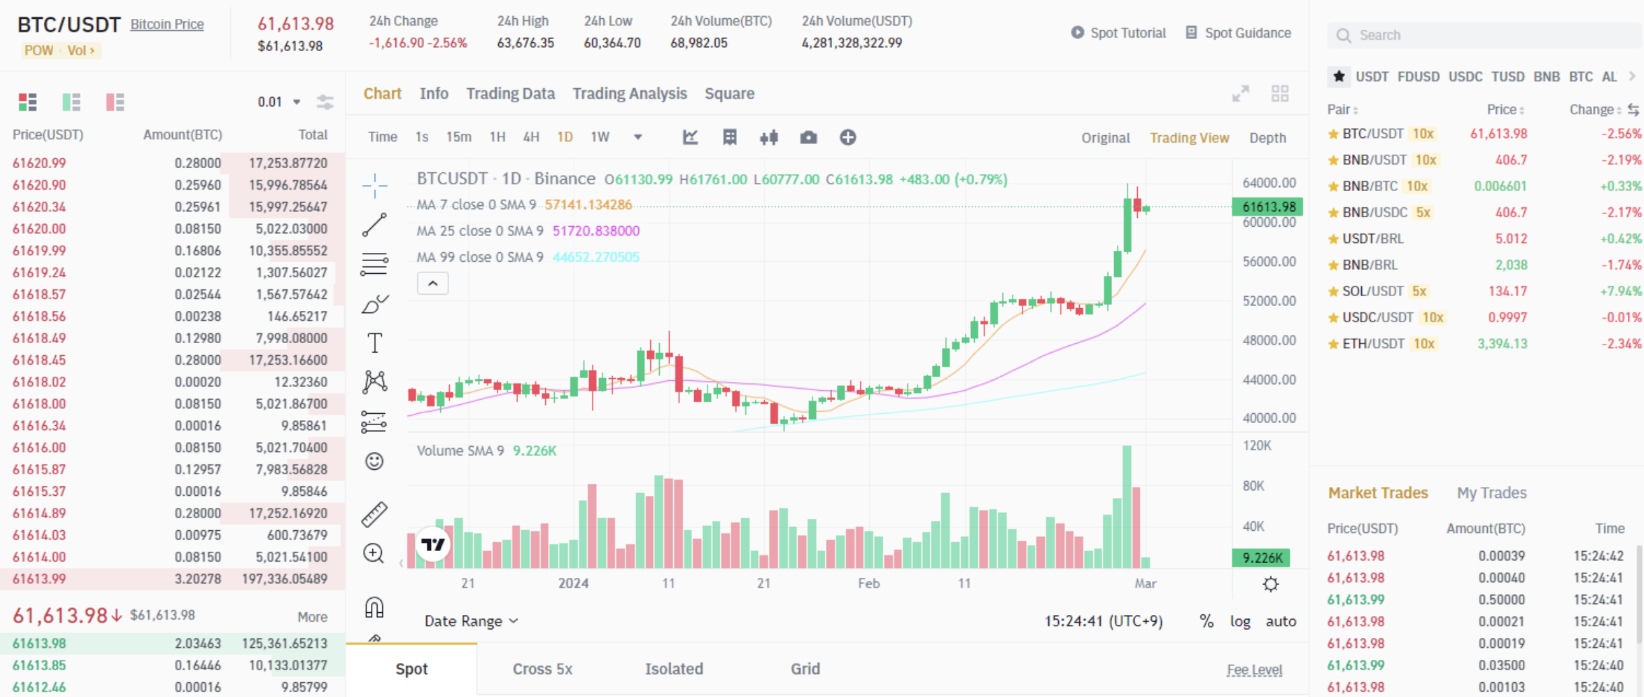Expand the extra timeframes dropdown arrow
This screenshot has height=697, width=1644.
tap(637, 137)
